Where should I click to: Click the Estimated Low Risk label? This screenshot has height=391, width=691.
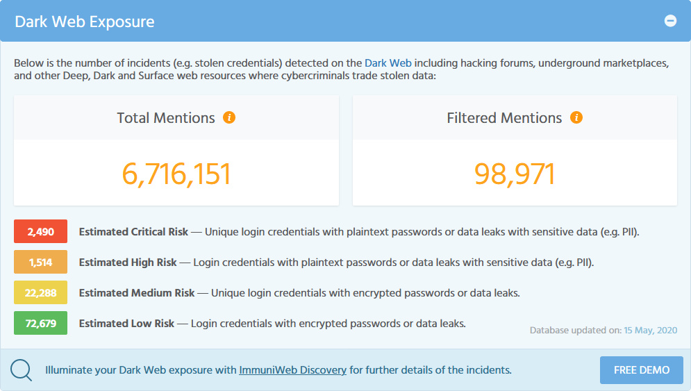pyautogui.click(x=126, y=324)
